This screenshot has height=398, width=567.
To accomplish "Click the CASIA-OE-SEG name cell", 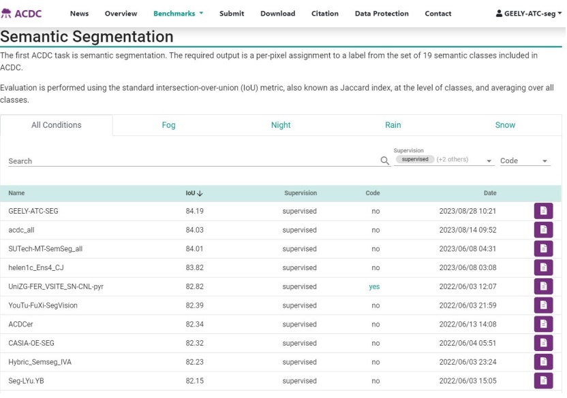I will (31, 343).
